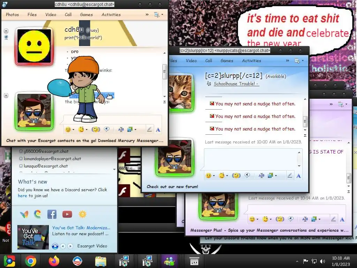Click YouTube icon in contact list
357x268 pixels.
(67, 215)
